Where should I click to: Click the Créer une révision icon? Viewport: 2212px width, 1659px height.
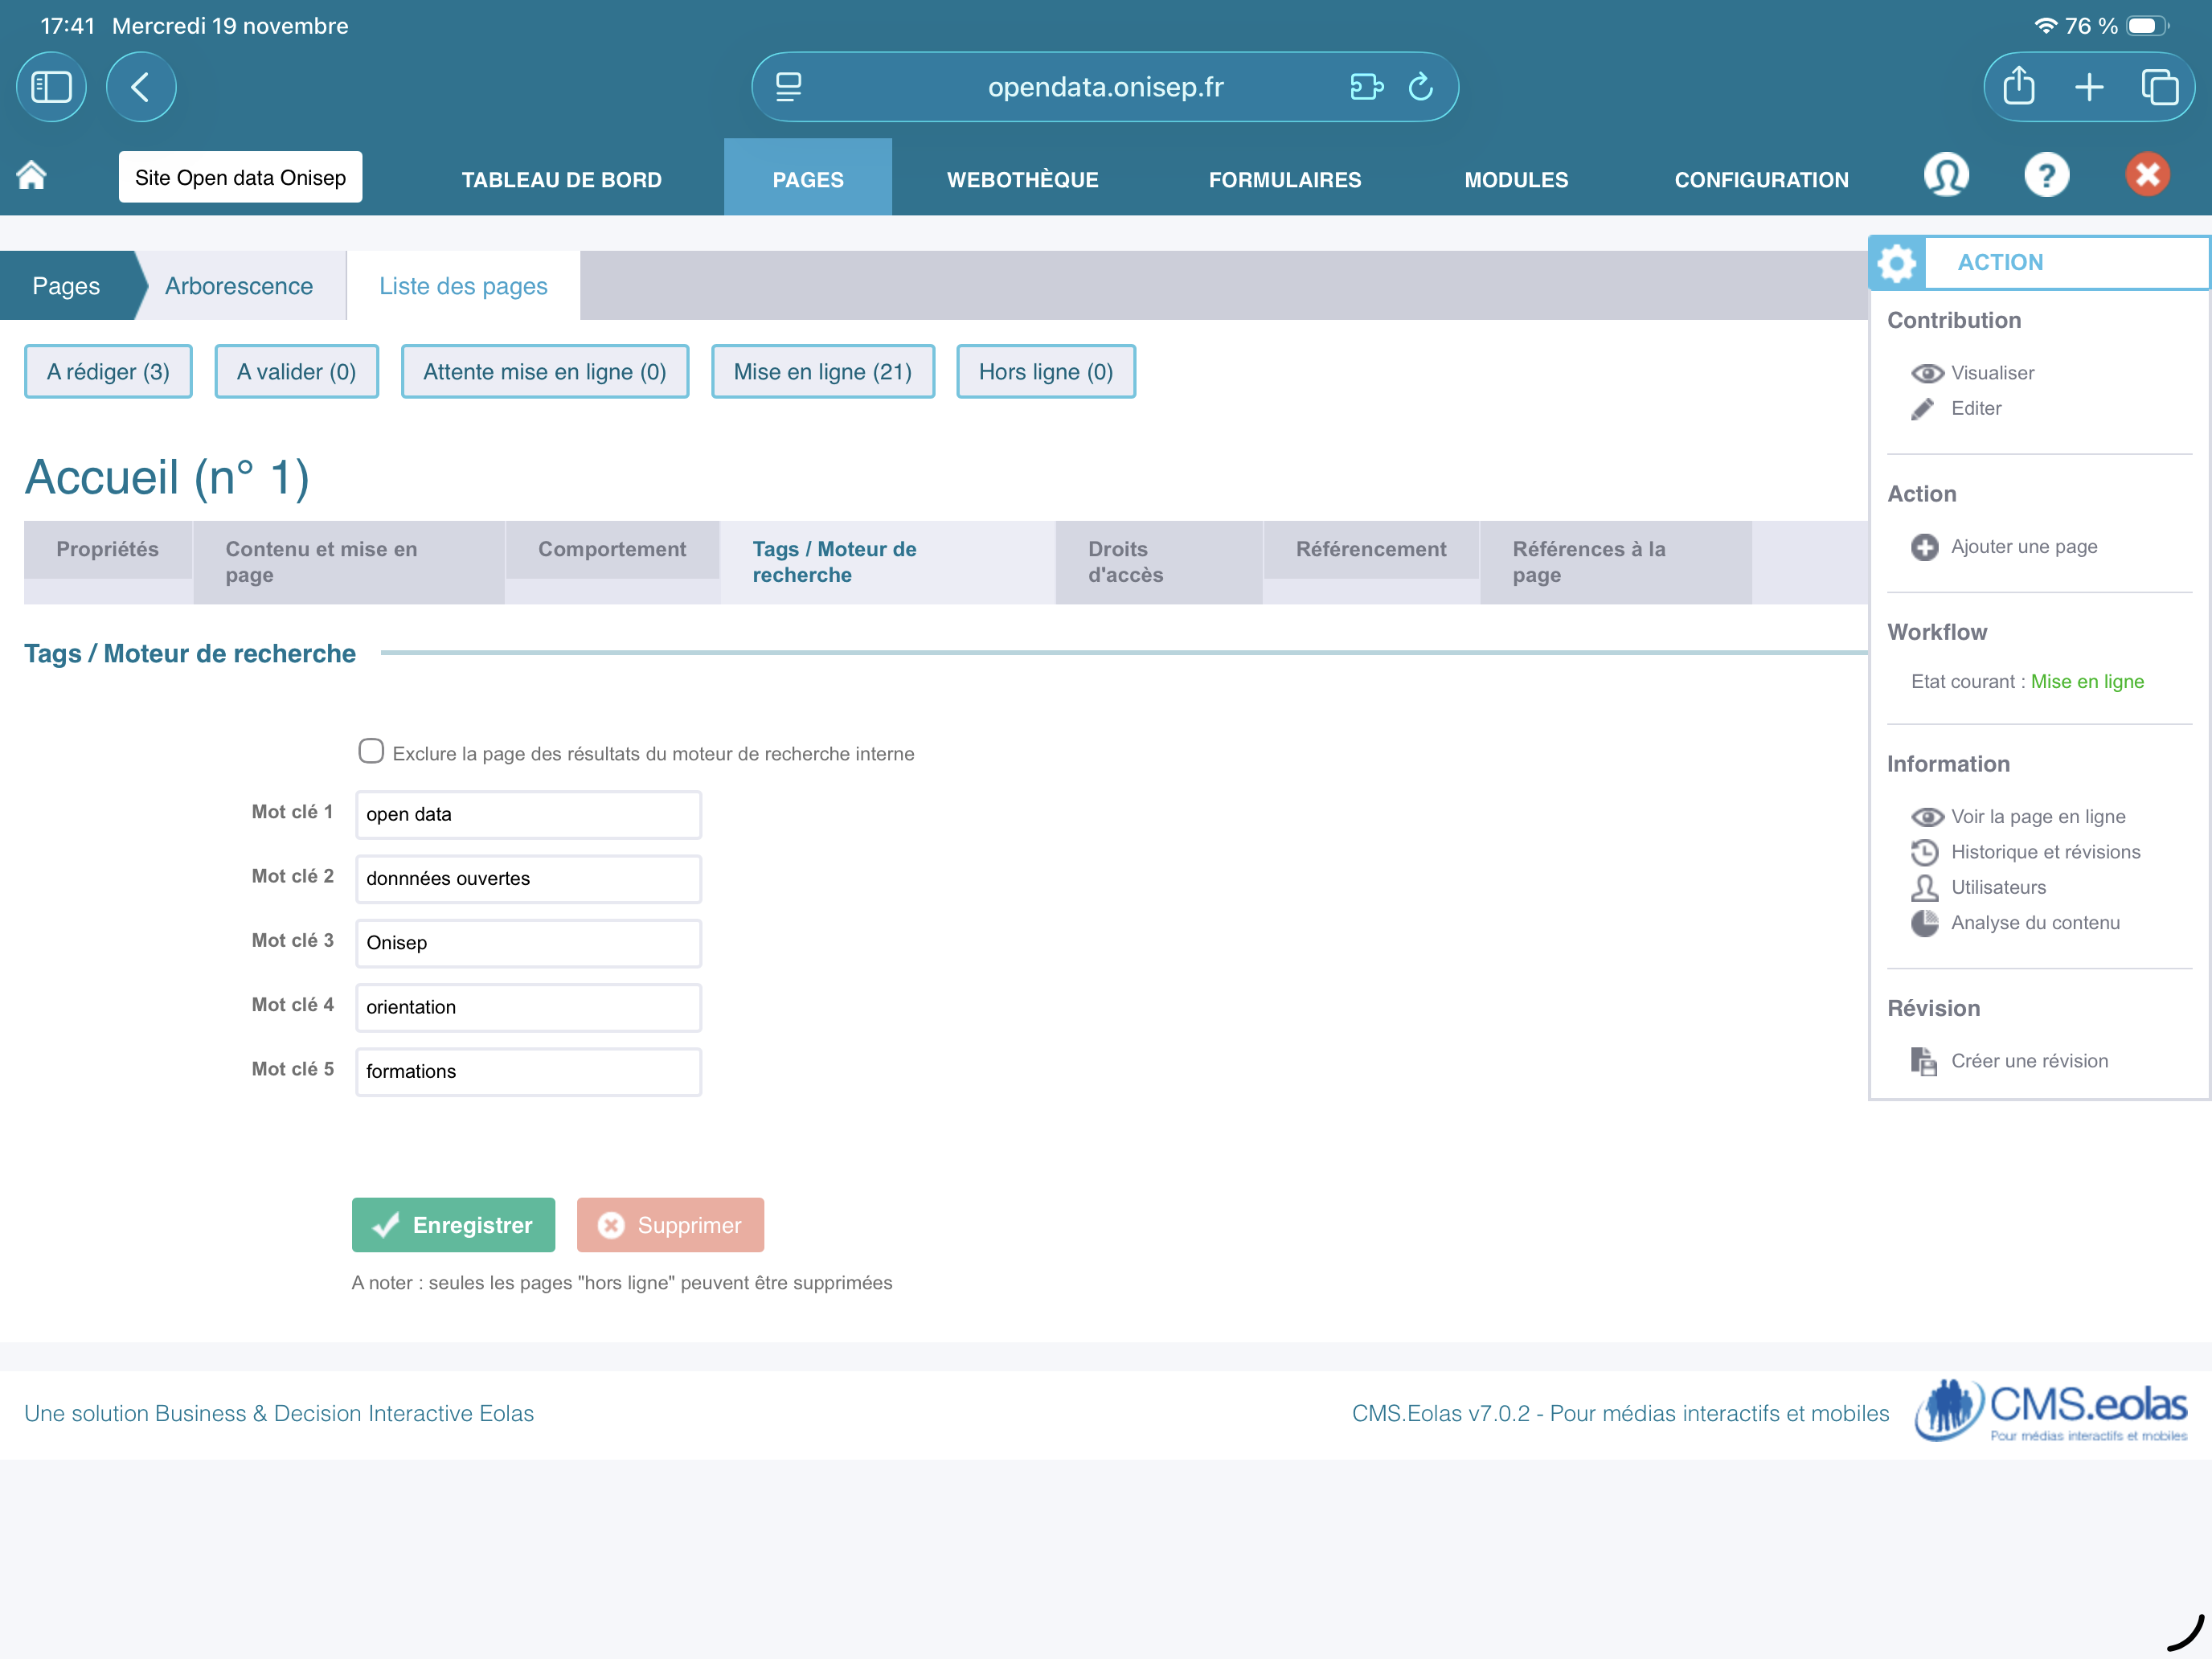click(x=1924, y=1061)
